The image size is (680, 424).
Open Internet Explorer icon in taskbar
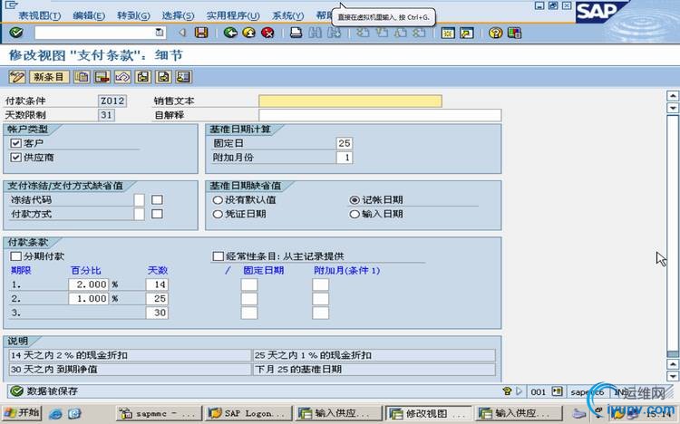(x=55, y=414)
